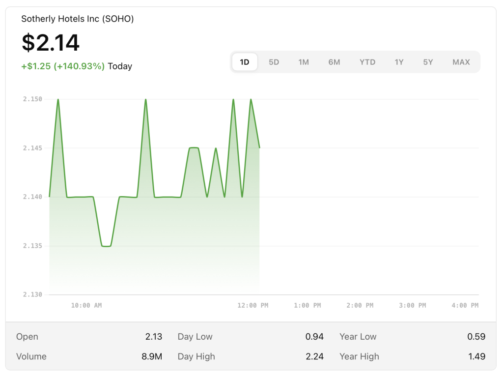This screenshot has width=503, height=380.
Task: Click the 2.150 price axis label
Action: click(32, 99)
